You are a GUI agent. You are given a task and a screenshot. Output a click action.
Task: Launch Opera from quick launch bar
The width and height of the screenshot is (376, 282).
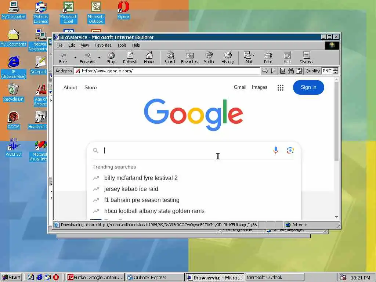pos(56,278)
